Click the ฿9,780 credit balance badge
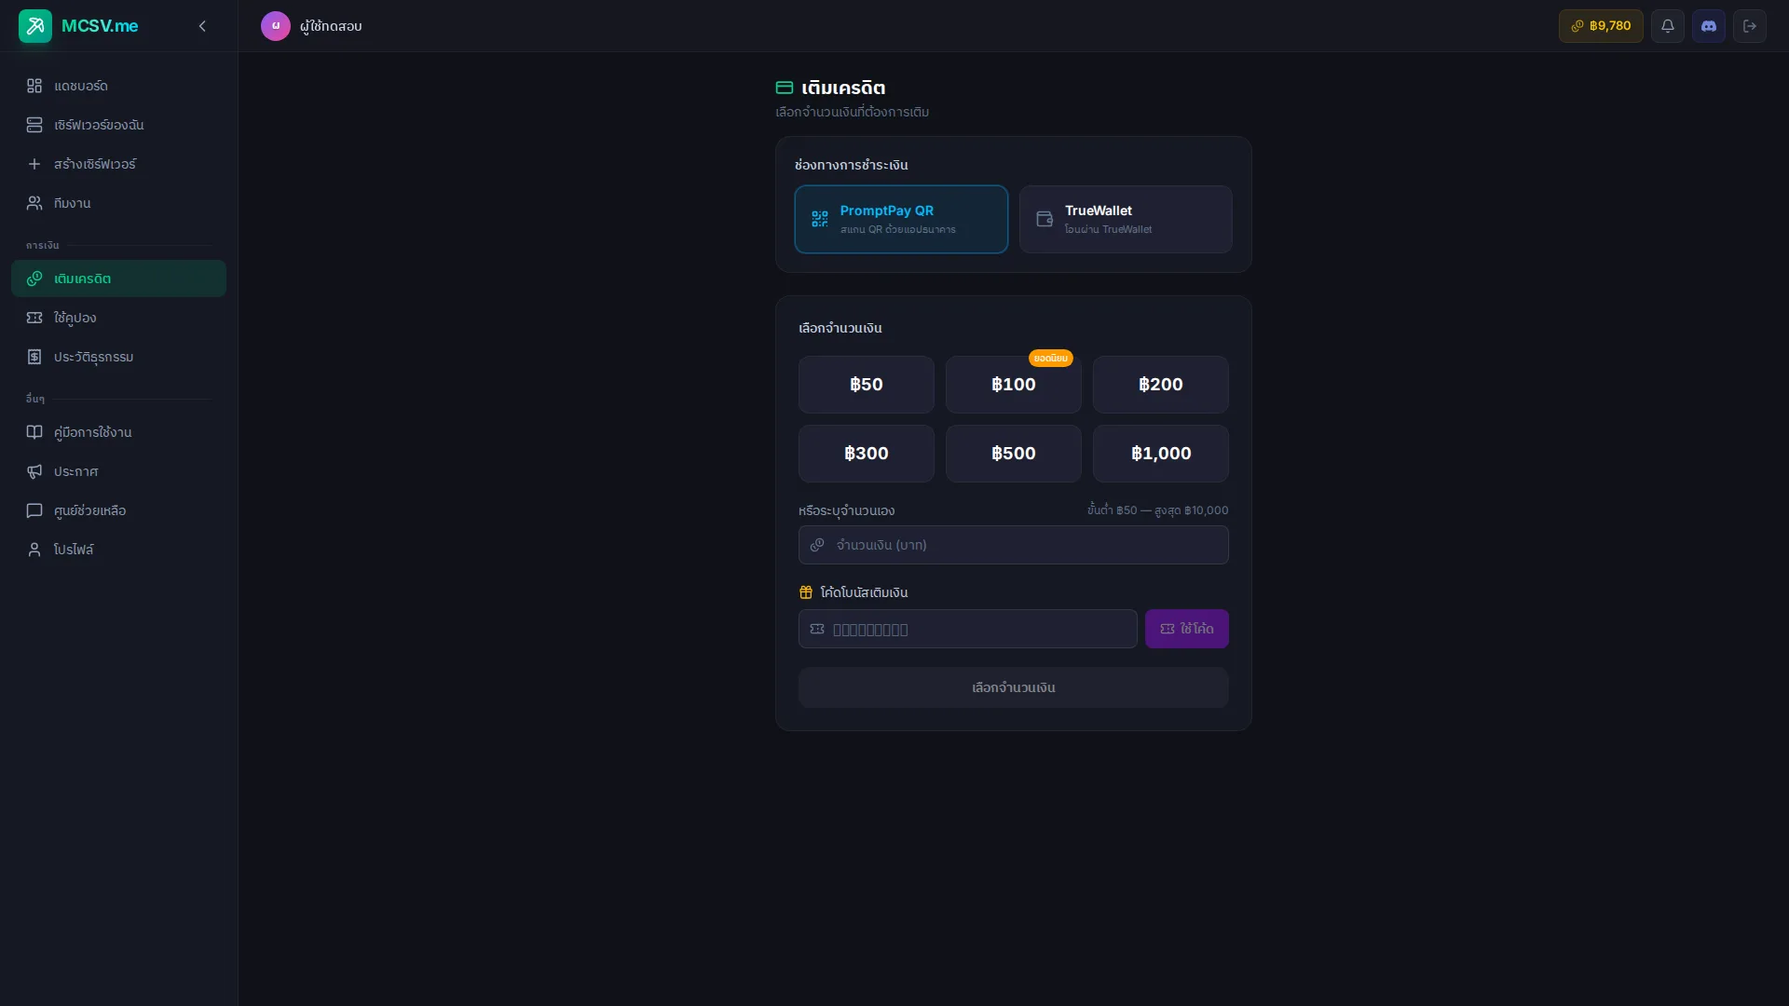Image resolution: width=1789 pixels, height=1006 pixels. tap(1600, 26)
